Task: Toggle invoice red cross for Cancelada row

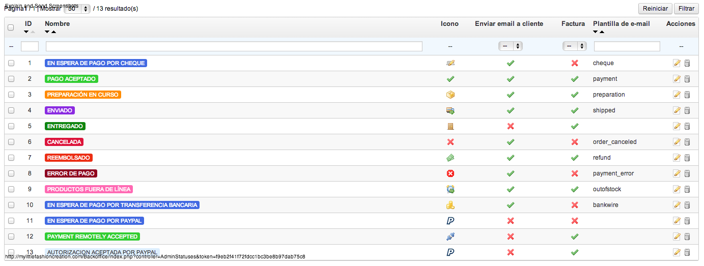Action: tap(575, 142)
